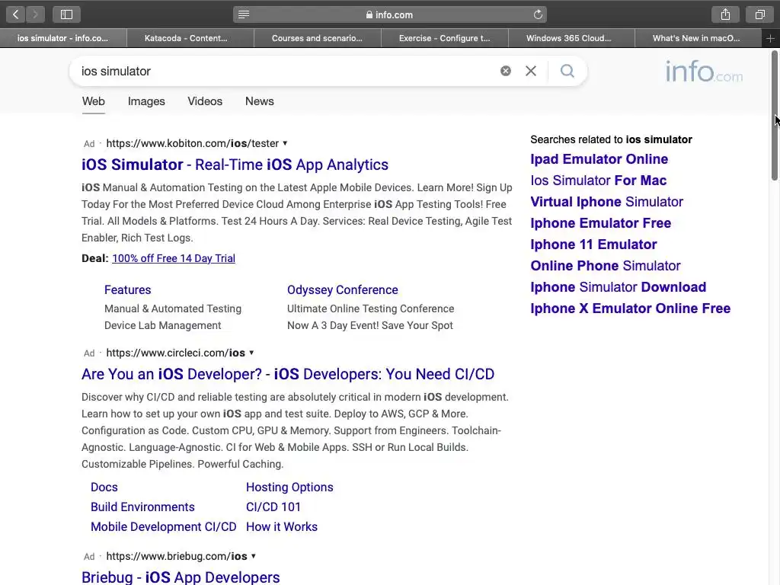This screenshot has height=585, width=780.
Task: Search related 'Iphone X Emulator Online Free'
Action: point(630,308)
